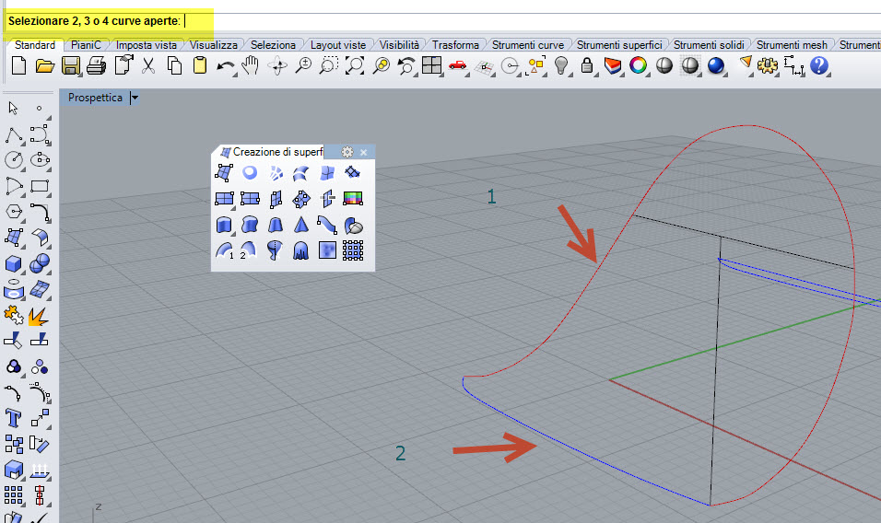Open the Trasforma toolbar tab
The height and width of the screenshot is (523, 881).
pos(455,44)
